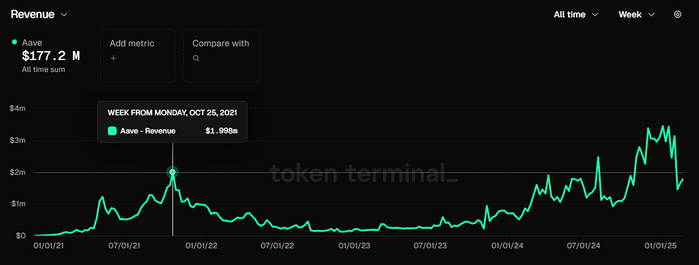This screenshot has height=265, width=699.
Task: Click the $177.2 M all time sum value
Action: (51, 56)
